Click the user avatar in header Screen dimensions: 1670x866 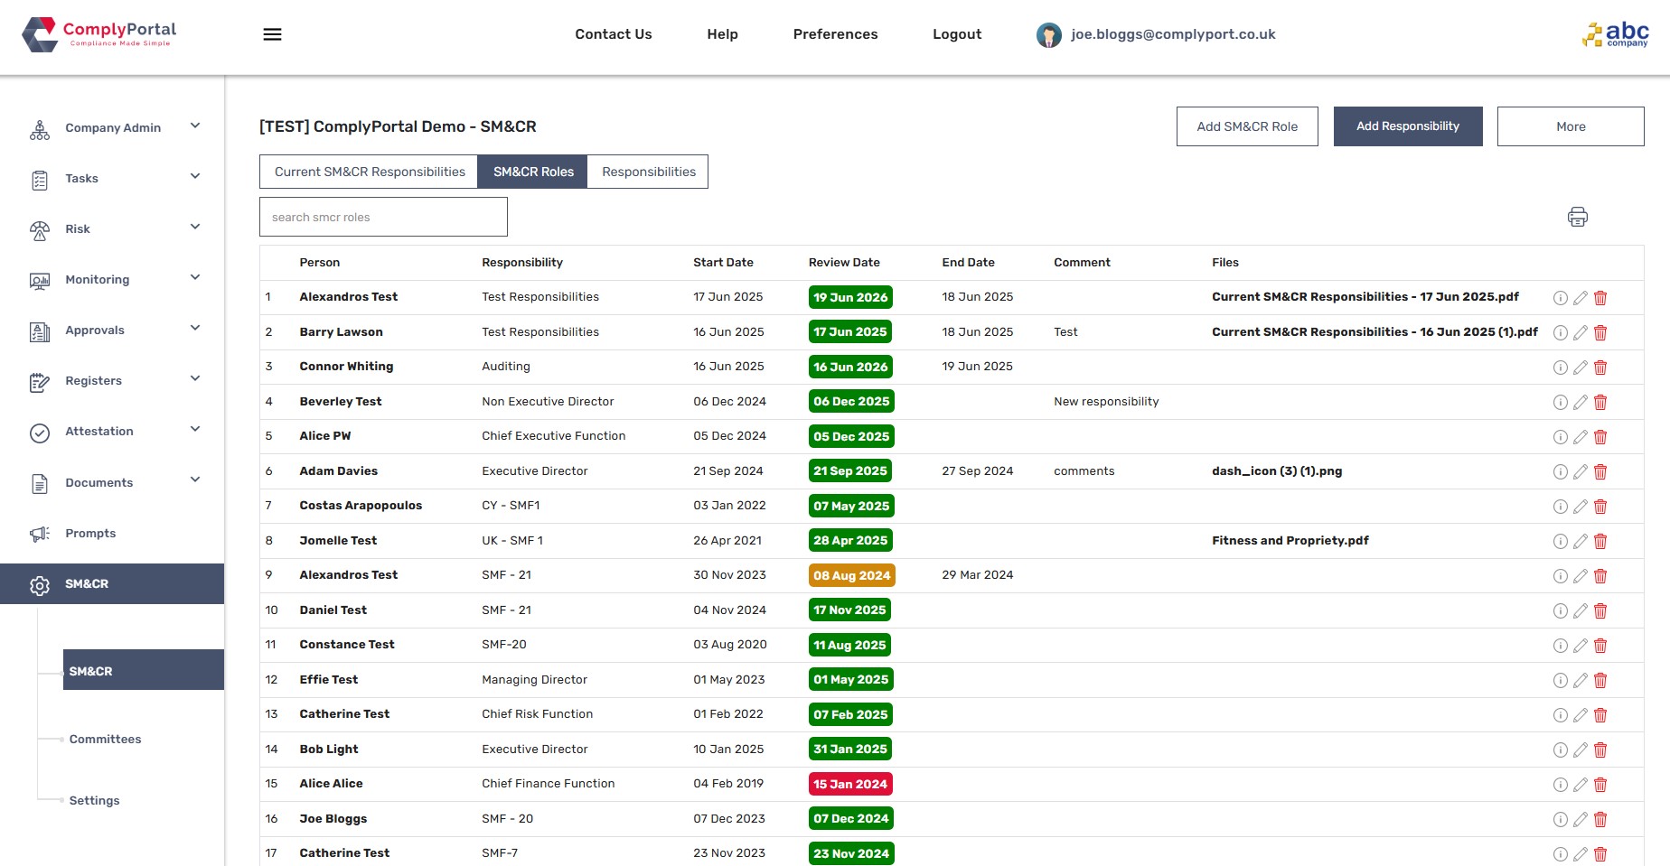(x=1048, y=35)
